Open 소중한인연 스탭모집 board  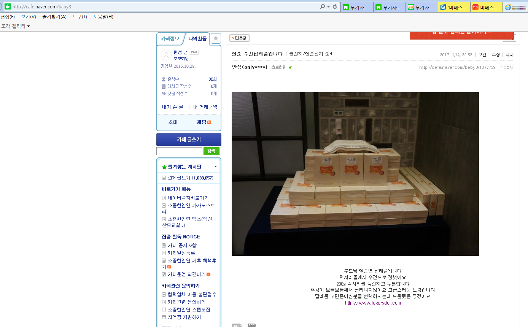[189, 310]
